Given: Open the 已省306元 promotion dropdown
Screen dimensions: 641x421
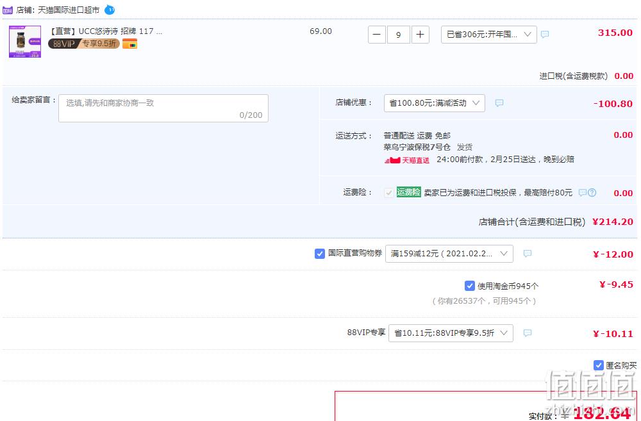Looking at the screenshot, I should click(x=489, y=35).
